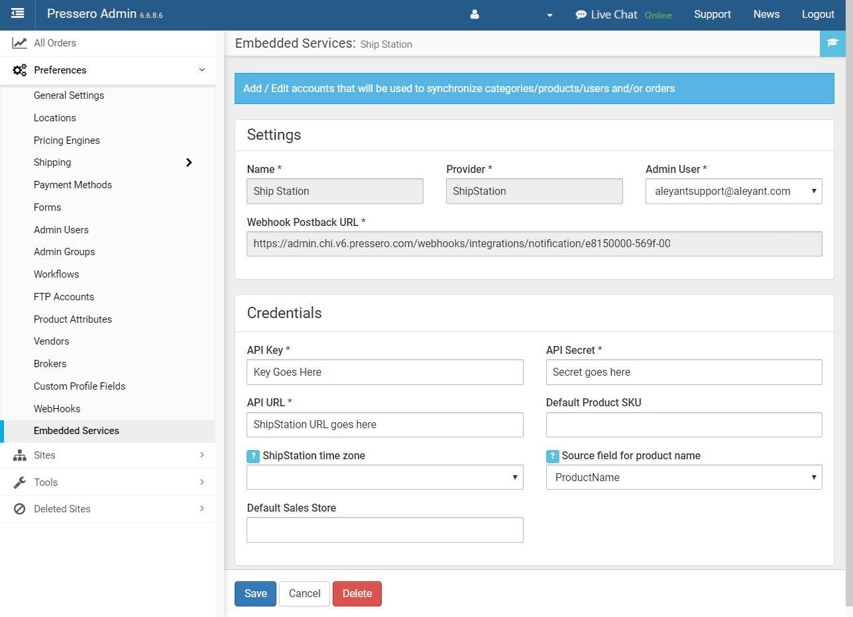Expand the Sites menu chevron

coord(202,455)
